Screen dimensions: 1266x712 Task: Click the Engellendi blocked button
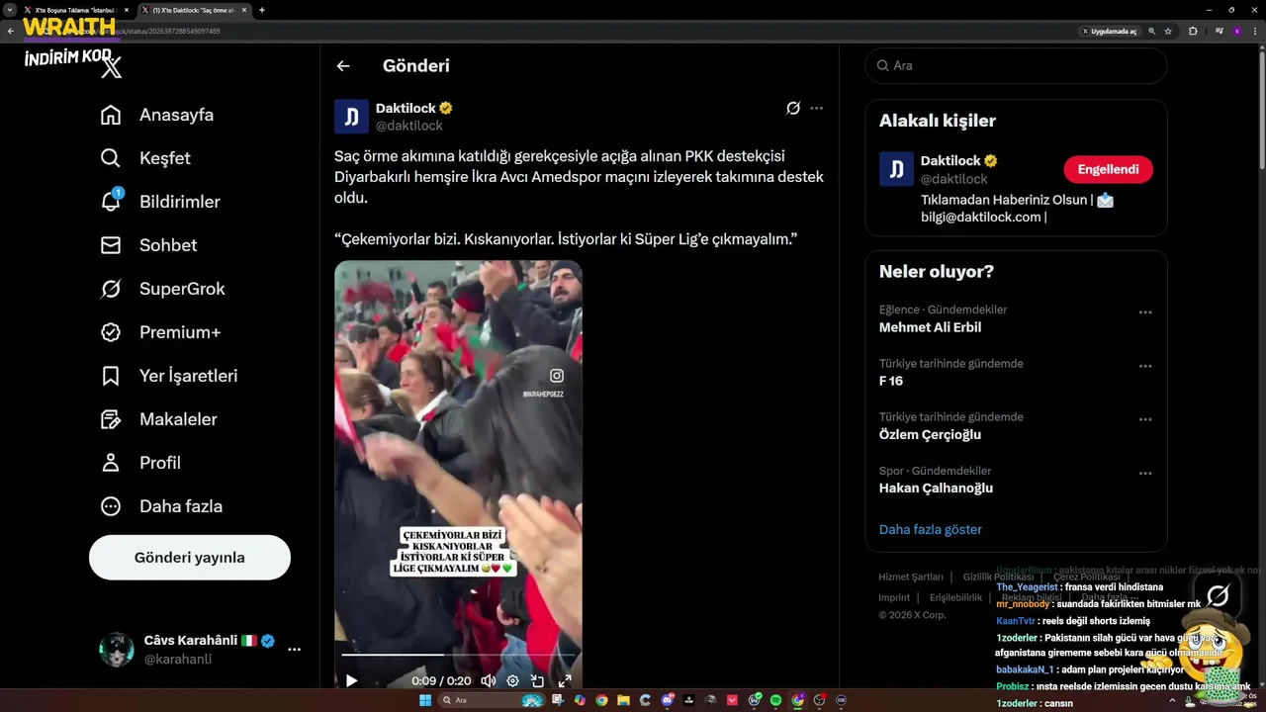(1108, 169)
